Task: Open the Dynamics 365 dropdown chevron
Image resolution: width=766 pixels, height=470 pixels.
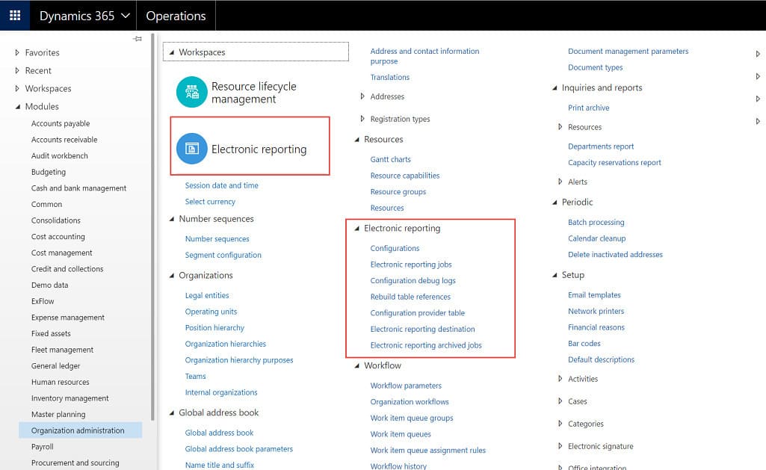Action: 125,15
